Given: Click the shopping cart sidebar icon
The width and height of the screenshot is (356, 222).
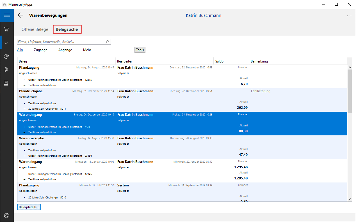Looking at the screenshot, I should click(x=6, y=29).
